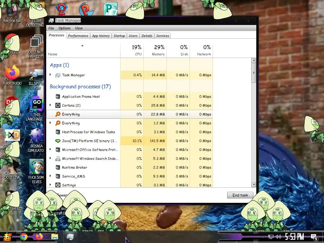Switch to the Services tab
Image resolution: width=324 pixels, height=243 pixels.
(x=163, y=36)
